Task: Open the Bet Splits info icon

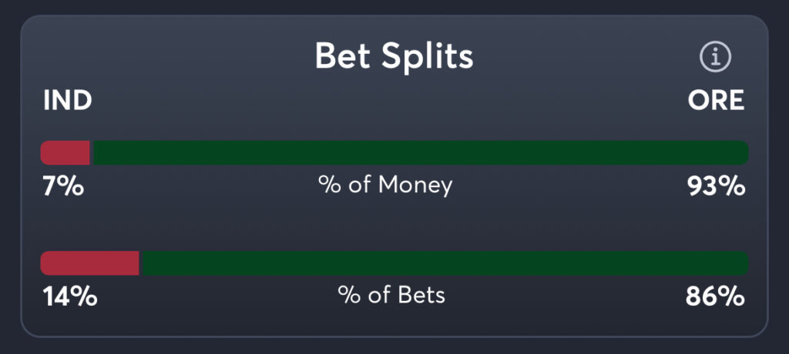Action: pyautogui.click(x=715, y=56)
